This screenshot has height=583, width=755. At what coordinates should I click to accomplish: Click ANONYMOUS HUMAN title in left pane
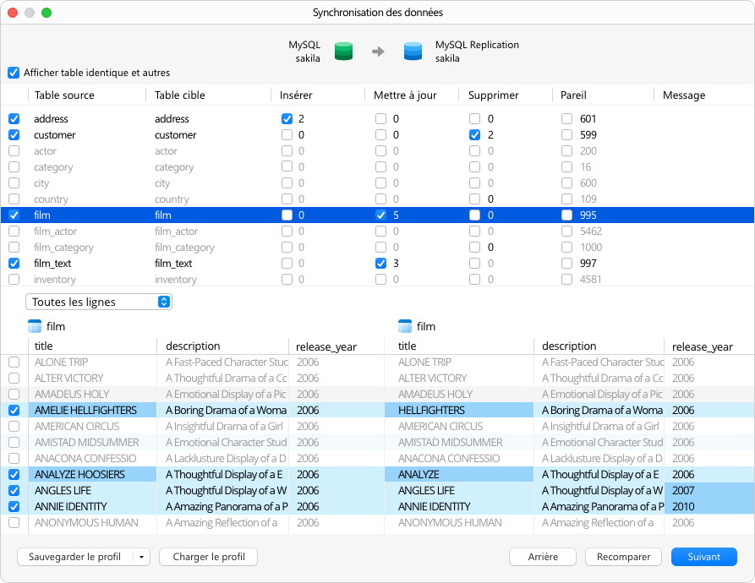(86, 522)
